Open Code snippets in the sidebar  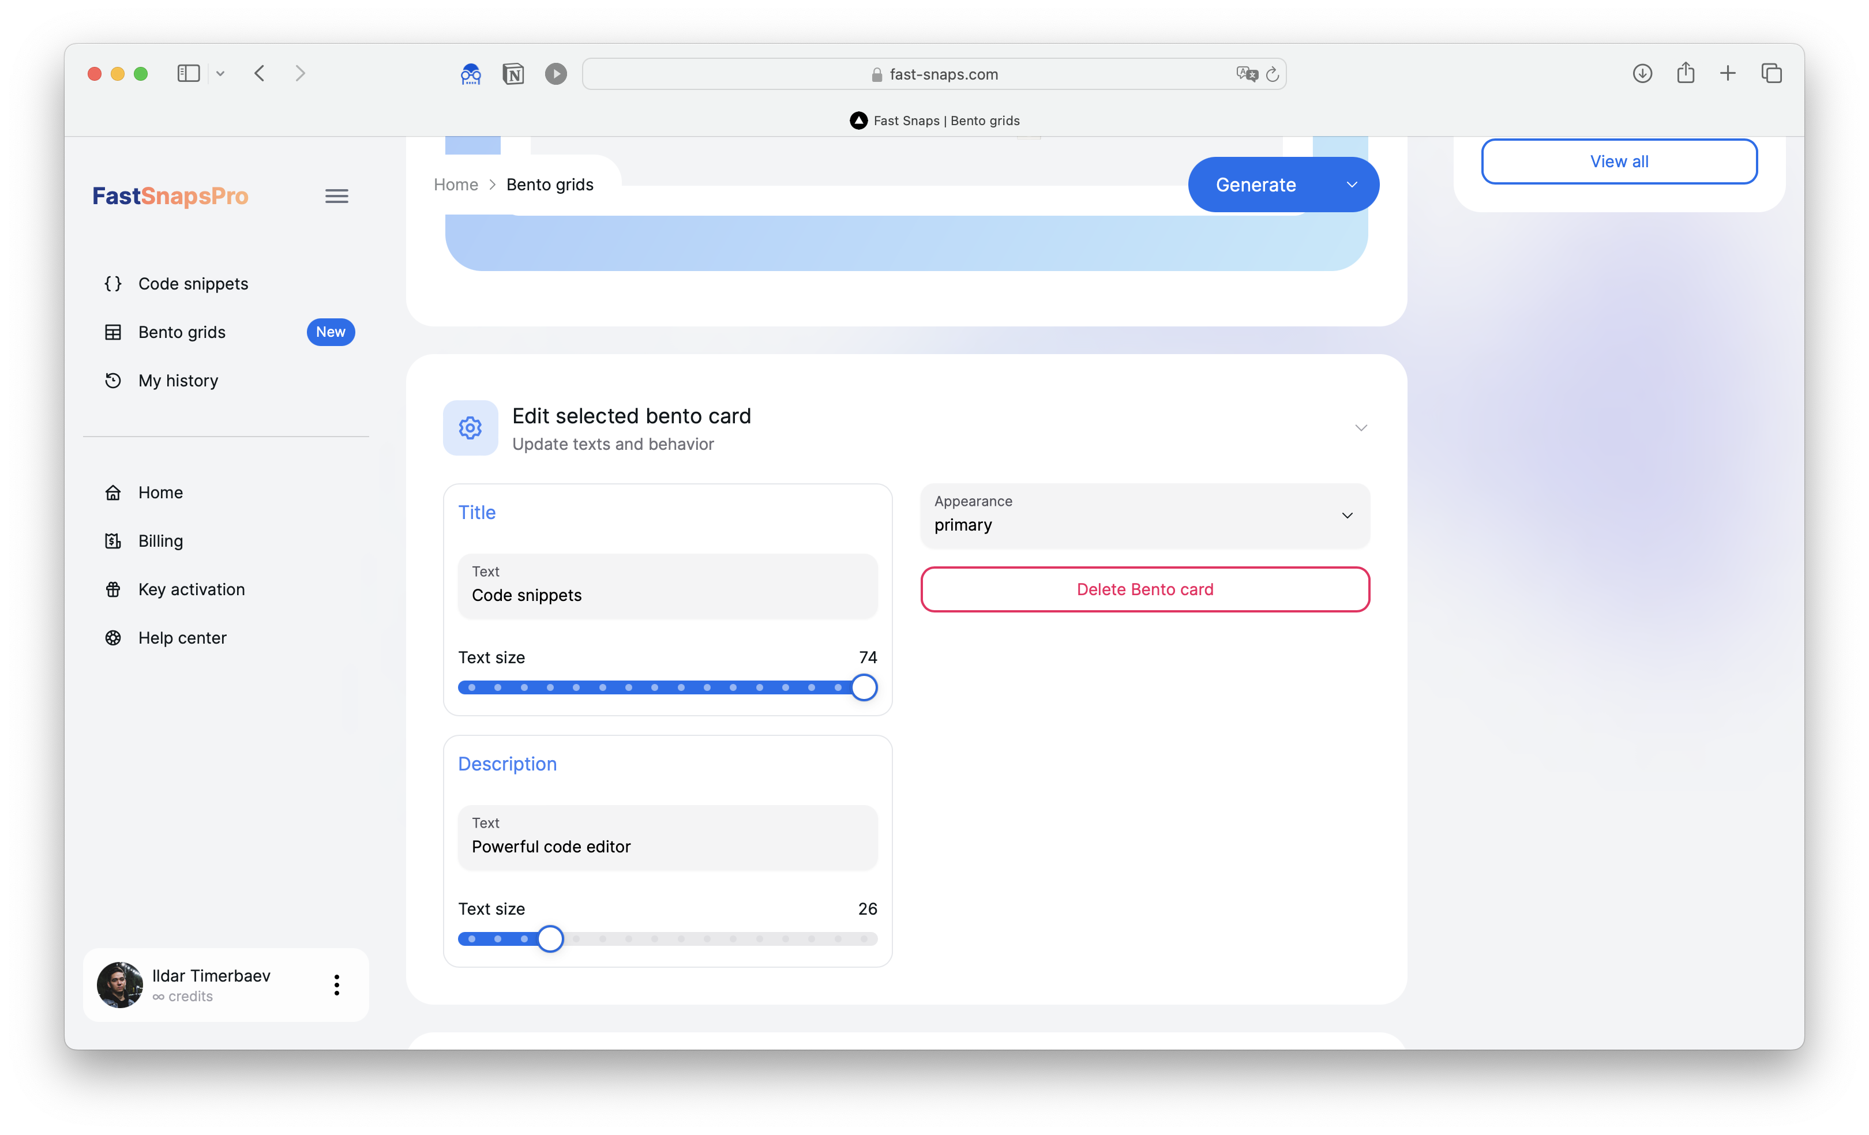(193, 284)
